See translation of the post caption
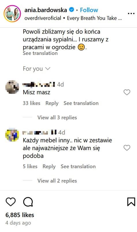The width and height of the screenshot is (137, 232). [x=40, y=53]
